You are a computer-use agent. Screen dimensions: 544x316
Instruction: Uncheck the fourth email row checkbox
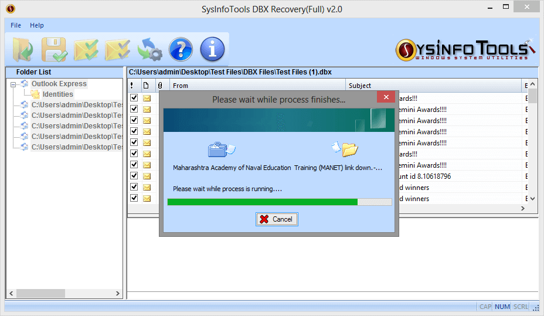tap(134, 131)
